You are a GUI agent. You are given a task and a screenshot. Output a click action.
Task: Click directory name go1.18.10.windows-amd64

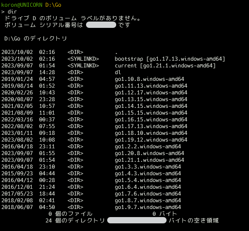point(151,133)
